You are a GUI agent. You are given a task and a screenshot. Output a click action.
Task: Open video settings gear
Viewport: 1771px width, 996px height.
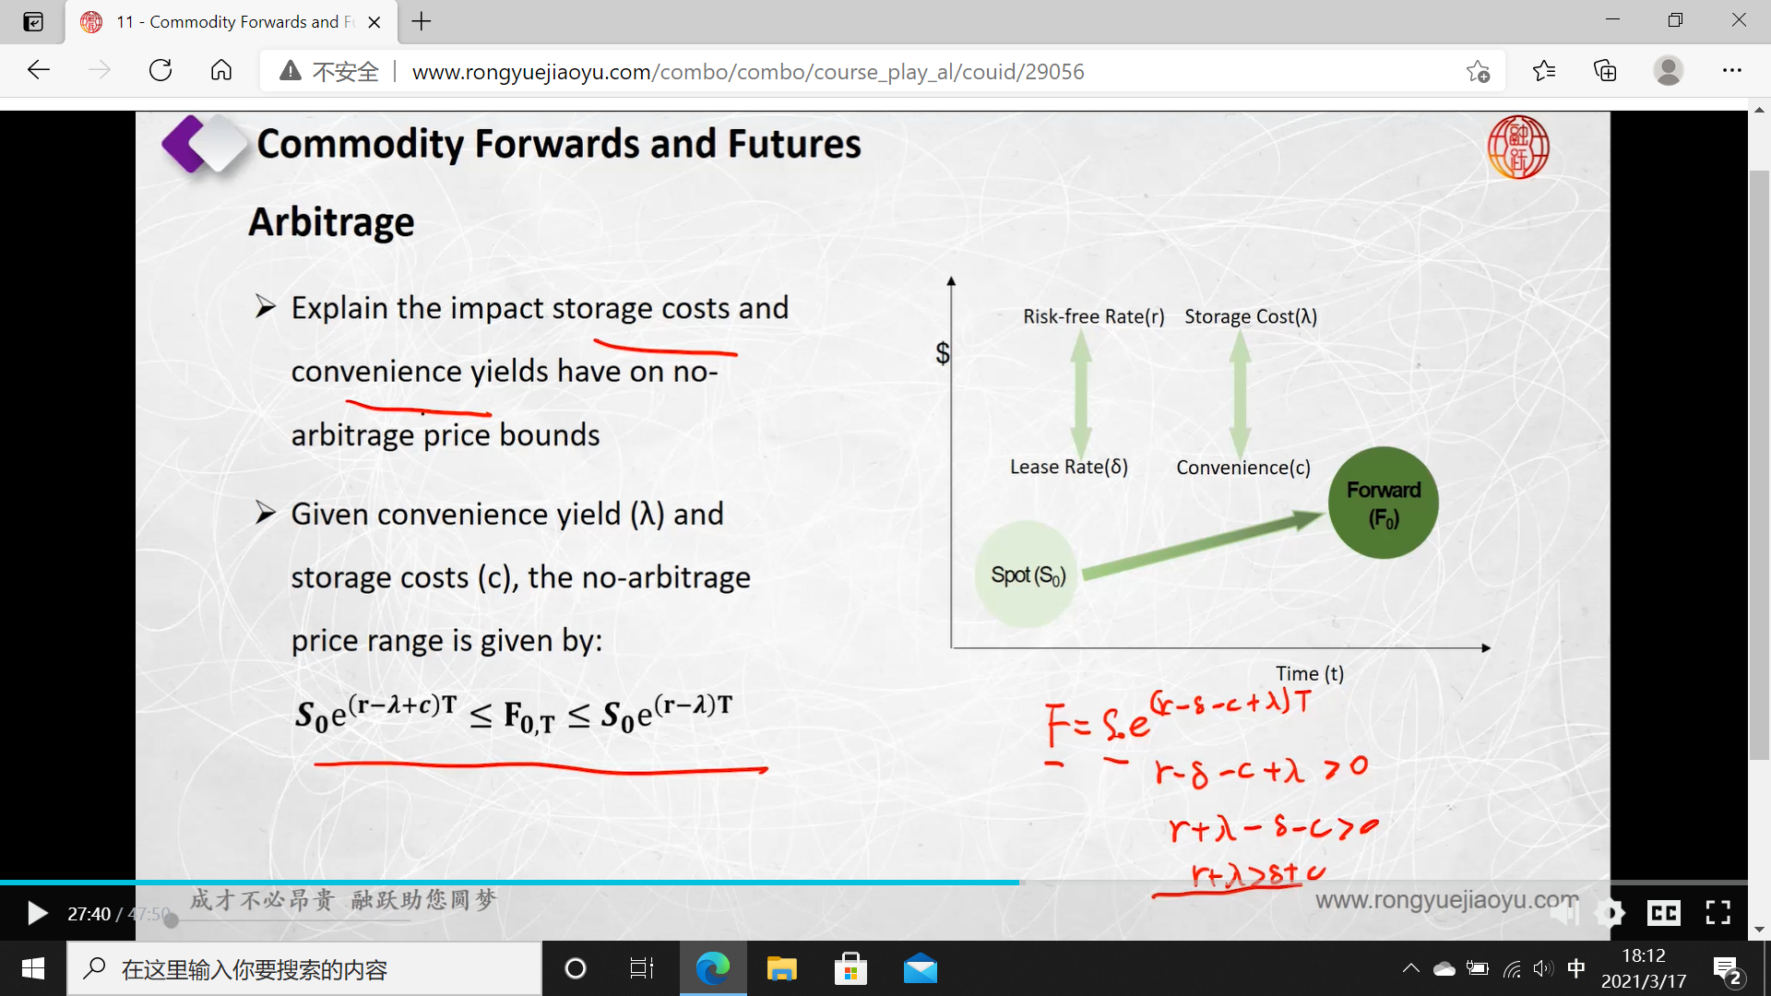[1610, 913]
